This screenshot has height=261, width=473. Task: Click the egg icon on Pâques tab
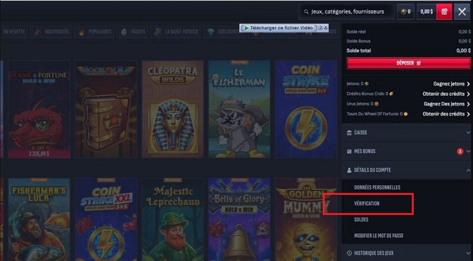tap(124, 32)
